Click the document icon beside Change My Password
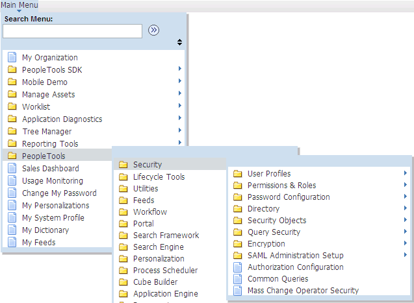The width and height of the screenshot is (414, 303). [x=12, y=193]
